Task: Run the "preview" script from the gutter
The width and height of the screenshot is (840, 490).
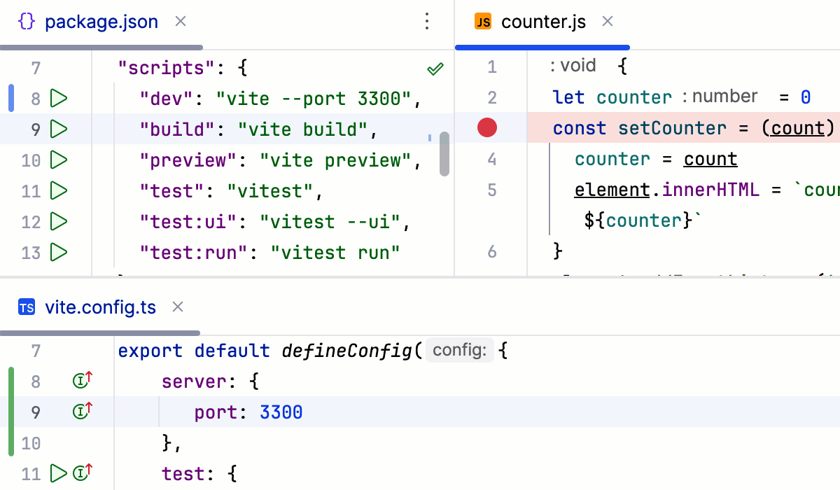Action: (x=59, y=160)
